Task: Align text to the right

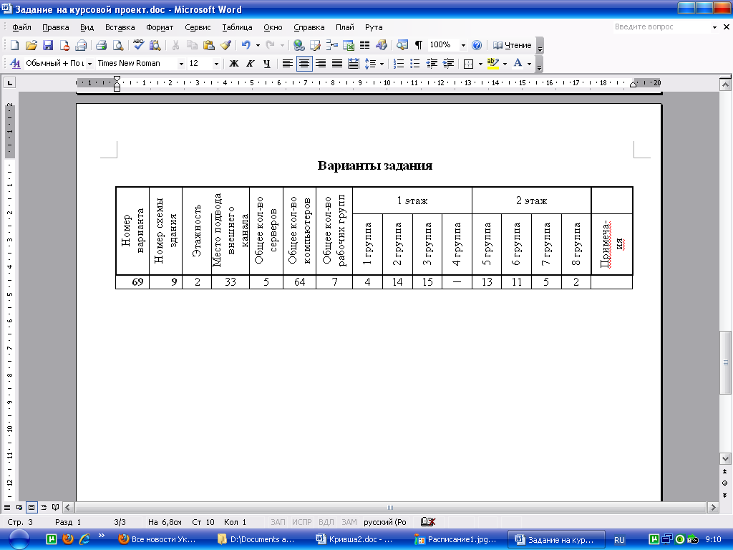Action: (x=321, y=64)
